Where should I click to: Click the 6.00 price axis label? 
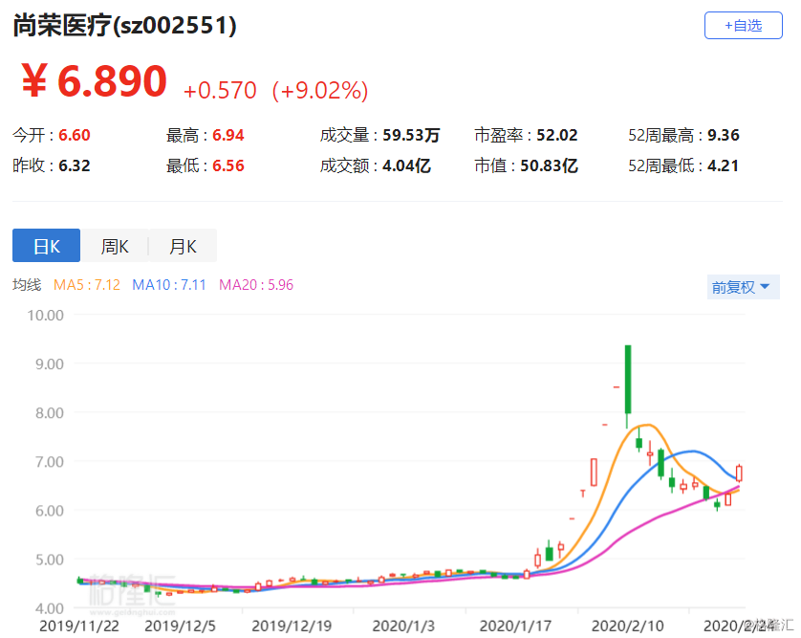tap(50, 511)
